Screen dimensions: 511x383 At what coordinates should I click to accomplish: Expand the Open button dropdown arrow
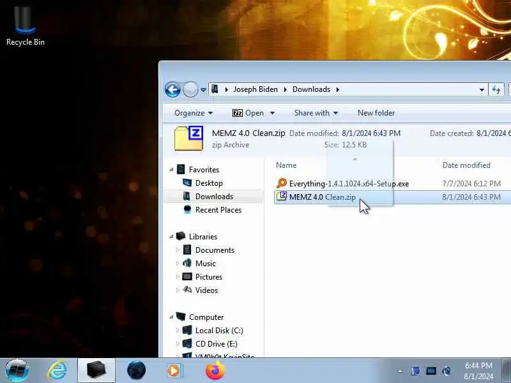(x=272, y=113)
